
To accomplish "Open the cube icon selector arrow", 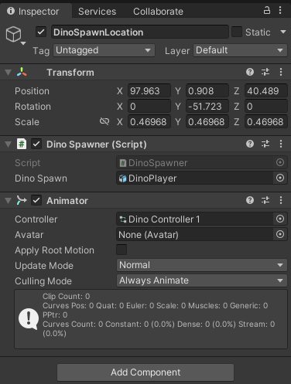I will pyautogui.click(x=23, y=43).
